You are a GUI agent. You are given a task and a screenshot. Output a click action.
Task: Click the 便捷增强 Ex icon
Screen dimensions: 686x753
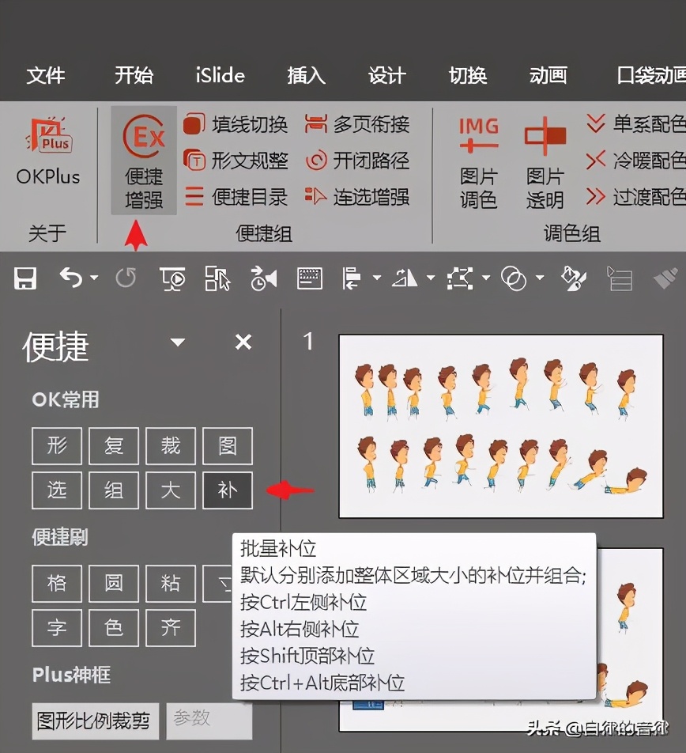pos(144,161)
